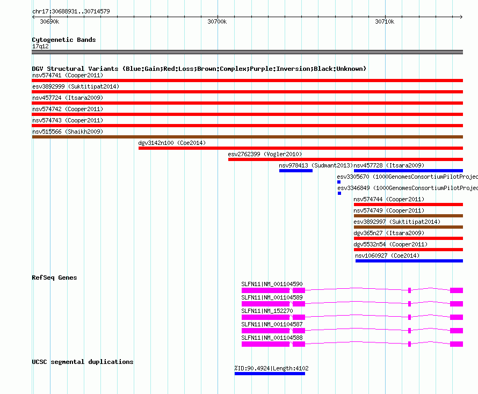Viewport: 478px width, 394px height.
Task: Select the red bar under esv3892999 (Suktitipat2014)
Action: click(247, 92)
